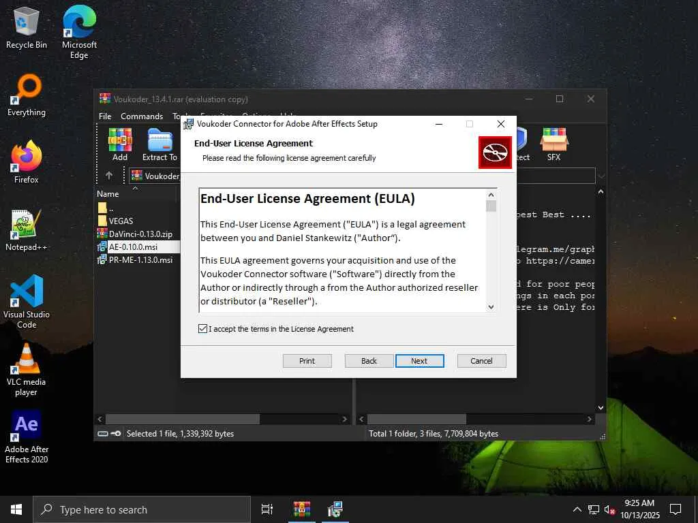This screenshot has height=523, width=698.
Task: Click WinRAR Add toolbar icon
Action: (x=120, y=144)
